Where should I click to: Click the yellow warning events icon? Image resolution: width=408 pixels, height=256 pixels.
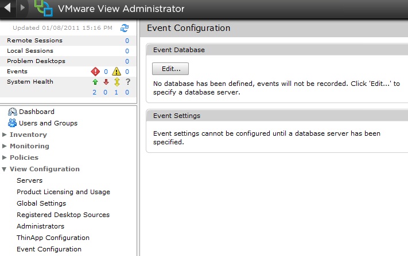pos(116,72)
